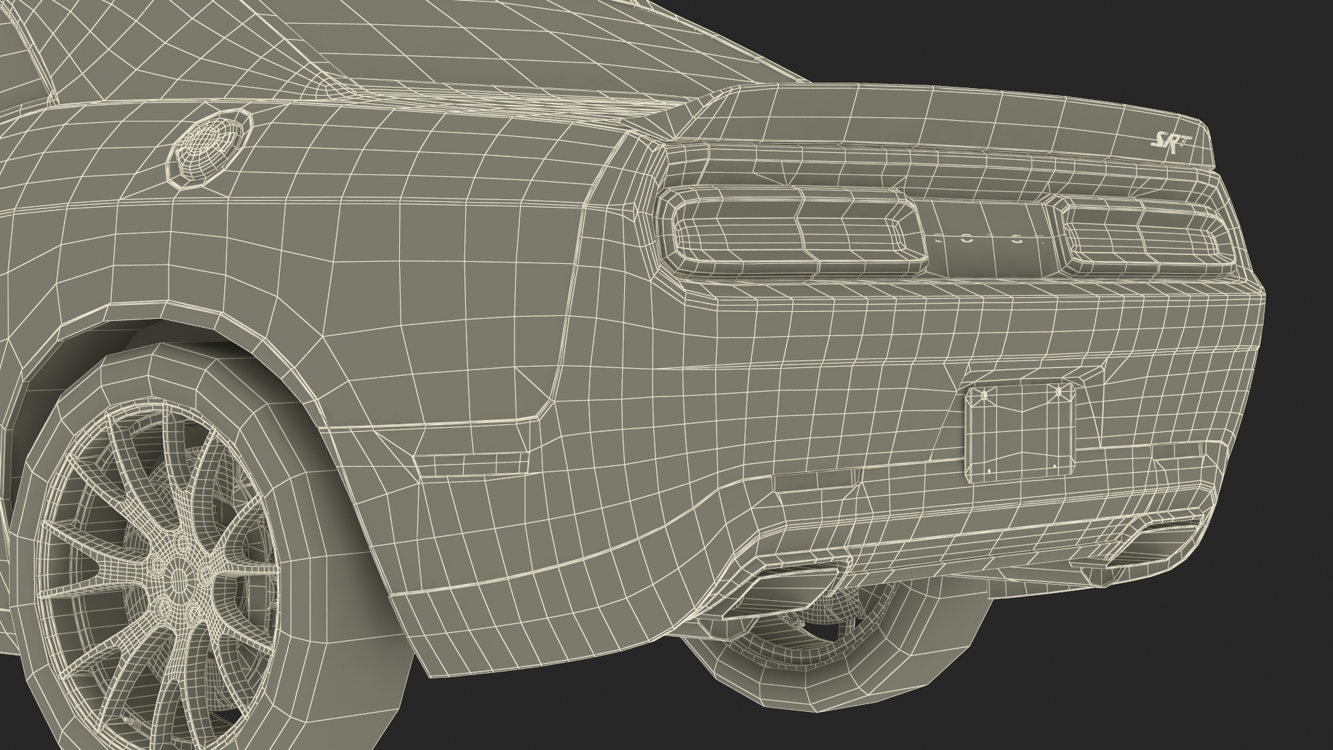Click the center panel between the taillights
This screenshot has width=1333, height=750.
pyautogui.click(x=988, y=237)
